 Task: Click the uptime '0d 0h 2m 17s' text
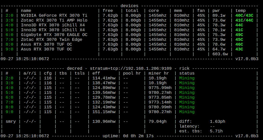pos(138,136)
